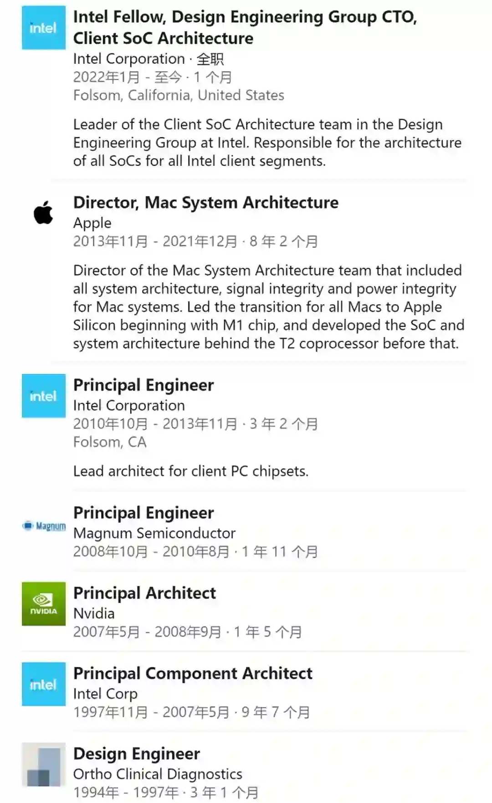Click the Apple company name text
Viewport: 492px width, 803px height.
(x=92, y=223)
